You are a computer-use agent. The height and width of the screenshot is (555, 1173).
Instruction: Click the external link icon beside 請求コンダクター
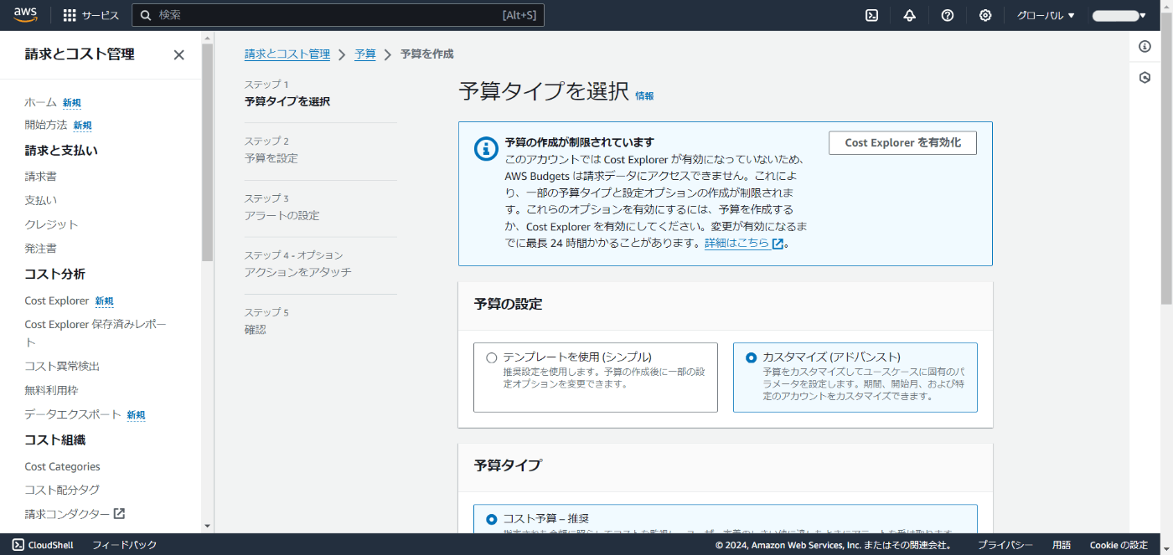119,513
